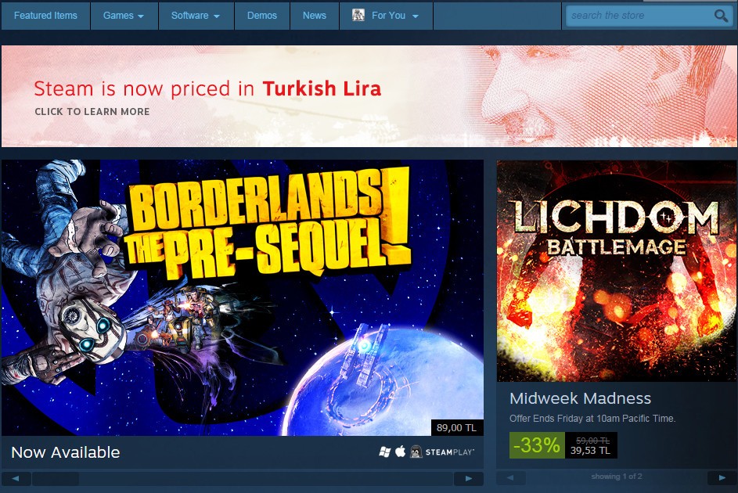Click the Apple Mac platform icon
The width and height of the screenshot is (738, 493).
pyautogui.click(x=401, y=452)
